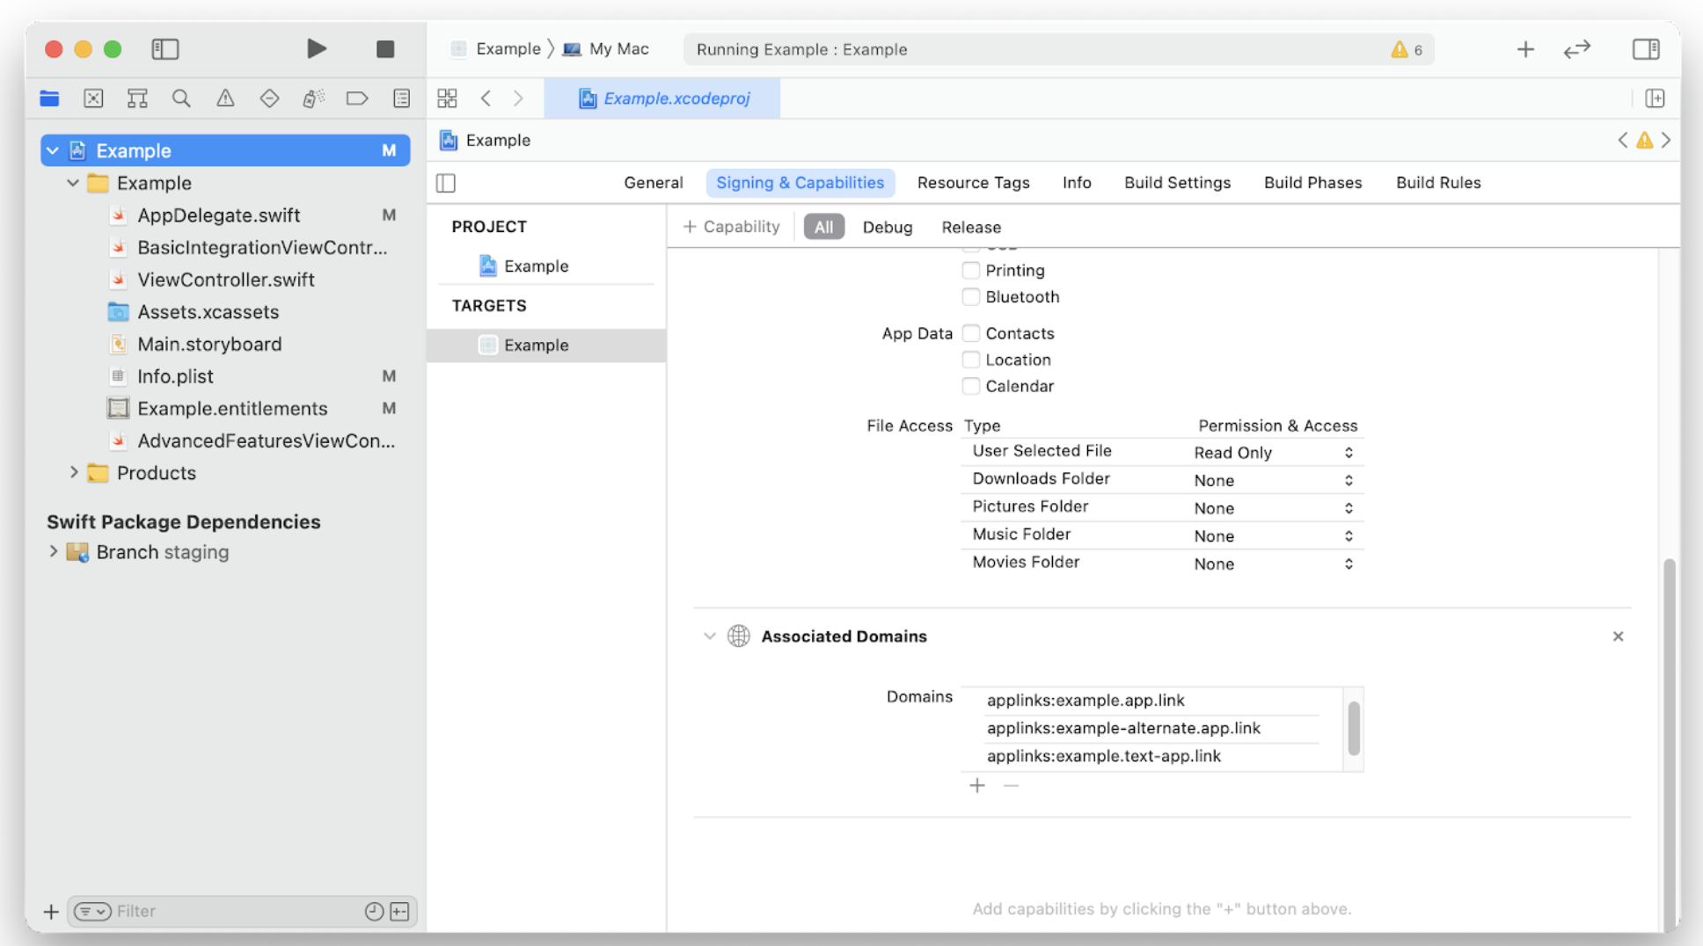Open the Breakpoint navigator icon
The width and height of the screenshot is (1703, 946).
pos(357,98)
